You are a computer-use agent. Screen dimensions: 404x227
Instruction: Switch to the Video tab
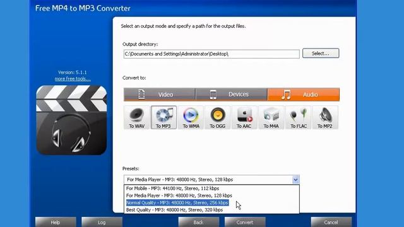click(x=159, y=95)
